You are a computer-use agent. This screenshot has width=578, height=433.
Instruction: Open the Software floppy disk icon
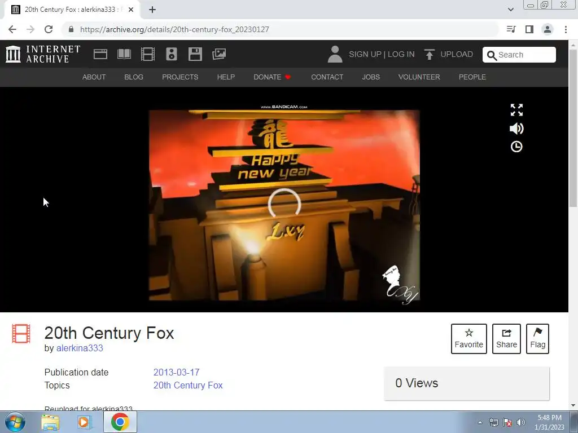tap(195, 54)
